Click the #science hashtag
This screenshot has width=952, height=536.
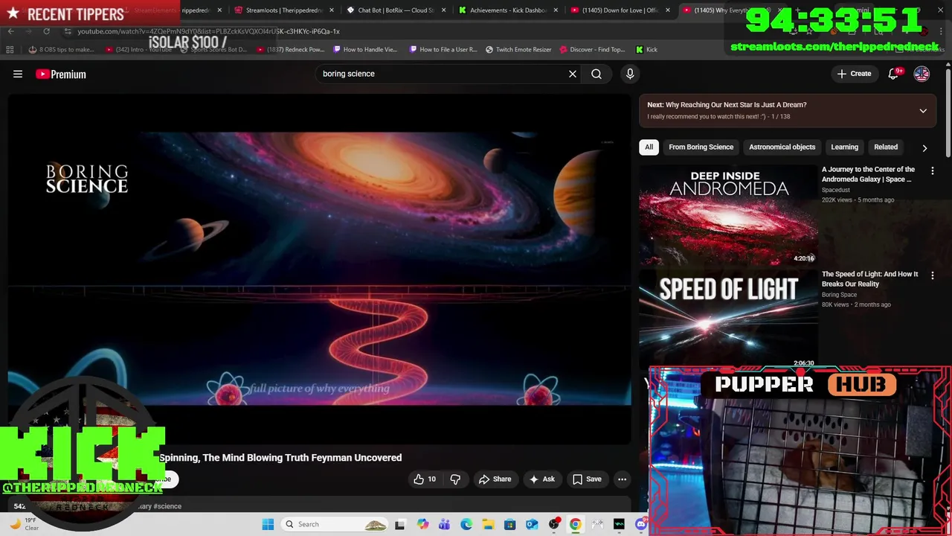167,506
